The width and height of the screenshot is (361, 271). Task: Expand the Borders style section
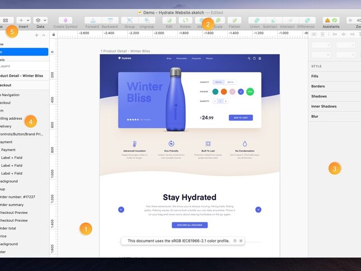coord(335,86)
